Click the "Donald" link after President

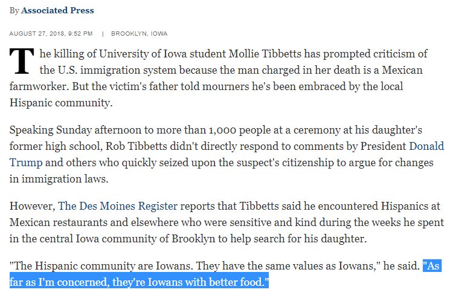[426, 146]
